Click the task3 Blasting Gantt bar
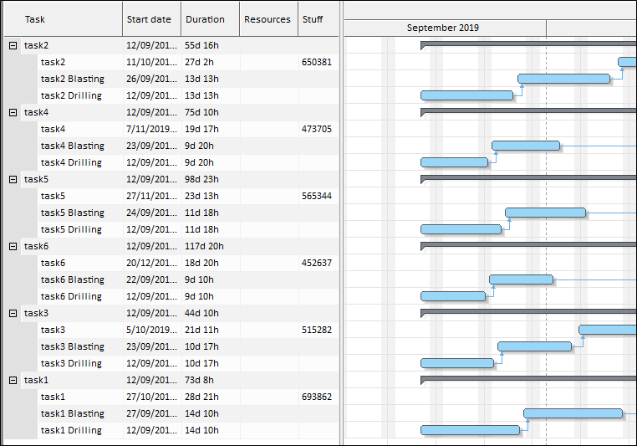 [x=535, y=346]
